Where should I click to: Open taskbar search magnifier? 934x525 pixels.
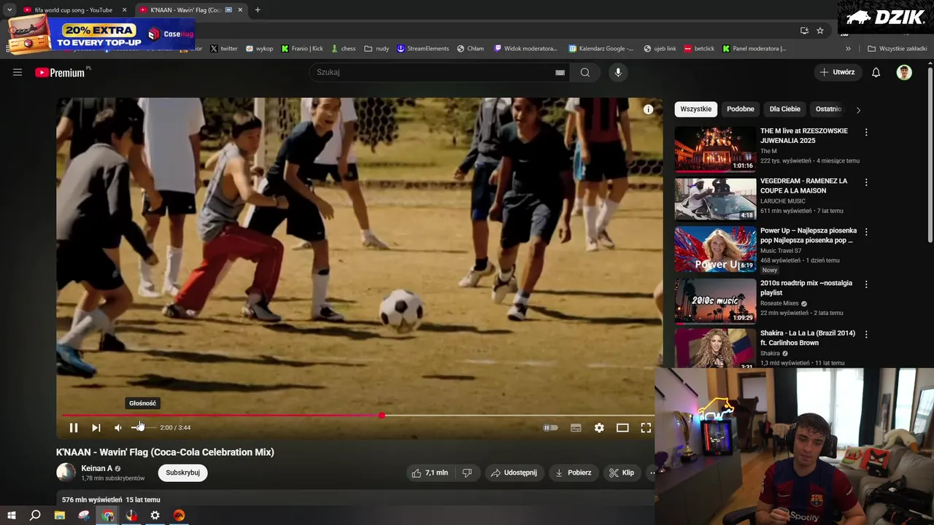tap(35, 516)
